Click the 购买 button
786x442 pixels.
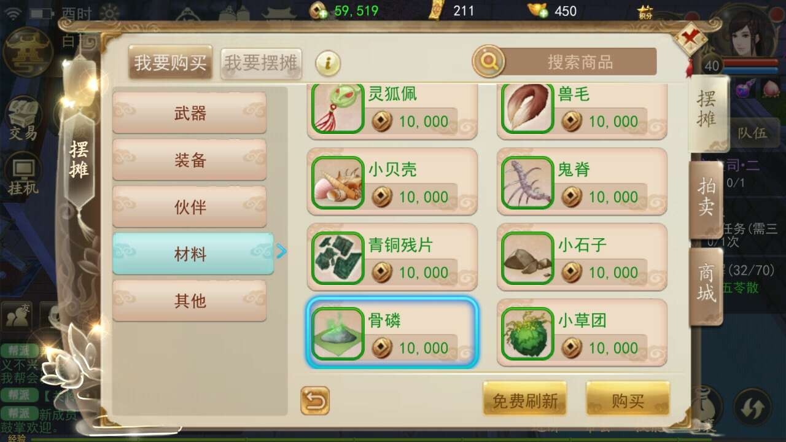(628, 400)
